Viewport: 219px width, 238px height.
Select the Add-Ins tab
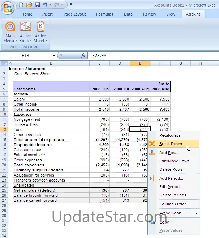coord(193,14)
